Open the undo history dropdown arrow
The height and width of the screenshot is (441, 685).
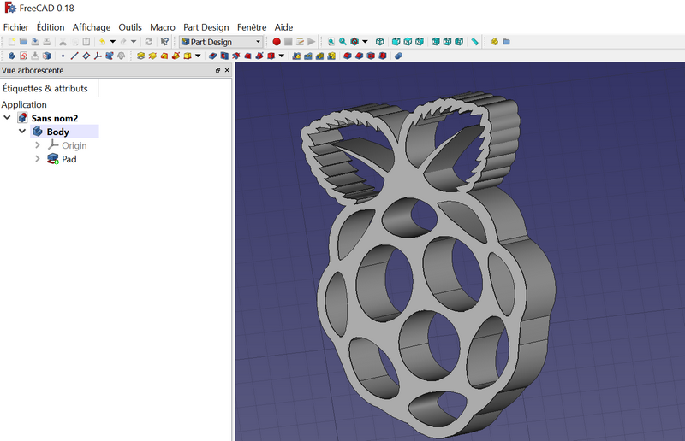pos(113,42)
